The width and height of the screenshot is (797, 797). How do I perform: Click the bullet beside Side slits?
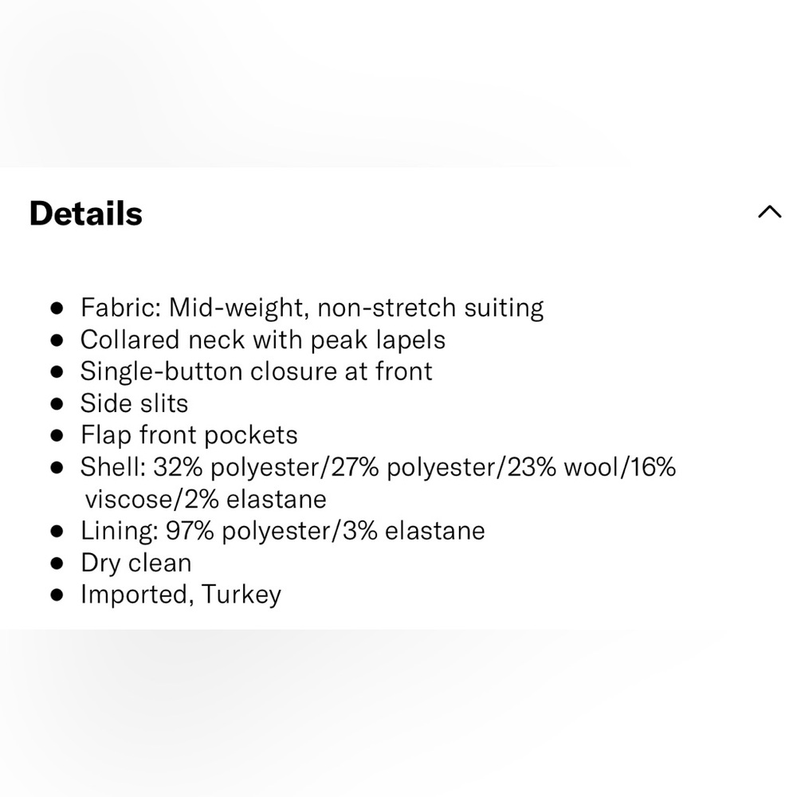click(57, 403)
